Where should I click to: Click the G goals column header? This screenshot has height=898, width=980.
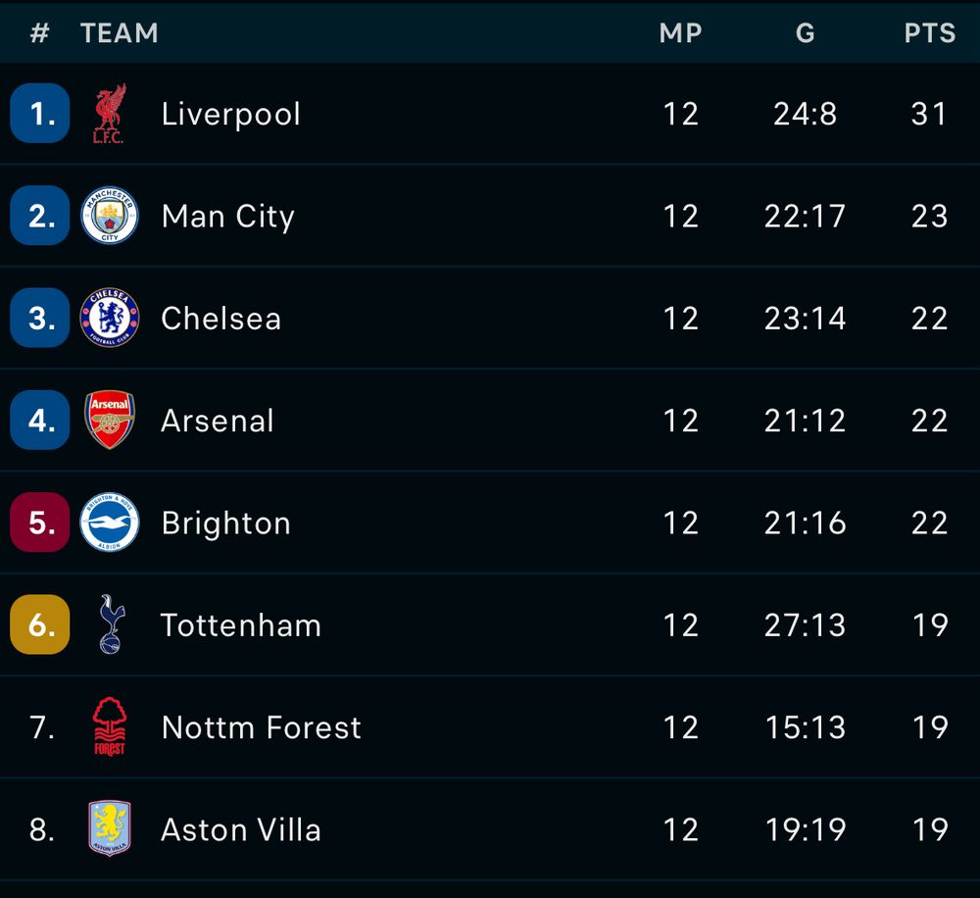click(x=805, y=32)
